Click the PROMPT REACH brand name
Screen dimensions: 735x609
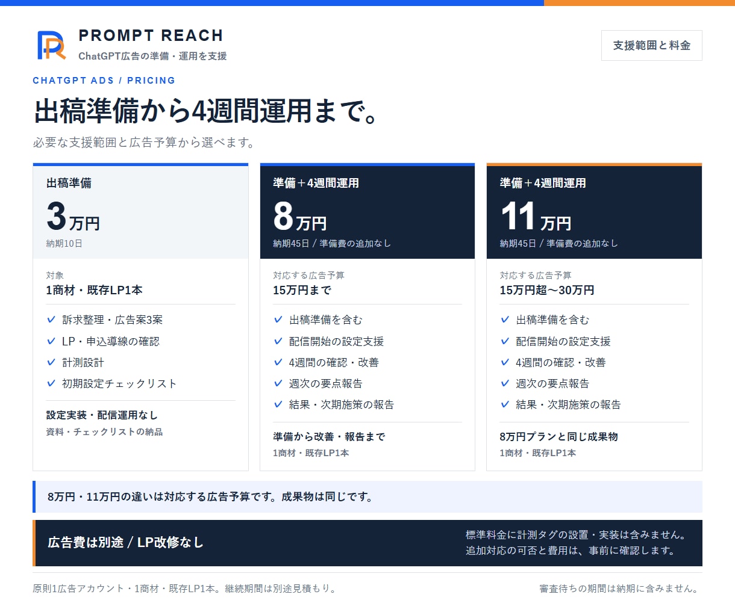pyautogui.click(x=151, y=36)
